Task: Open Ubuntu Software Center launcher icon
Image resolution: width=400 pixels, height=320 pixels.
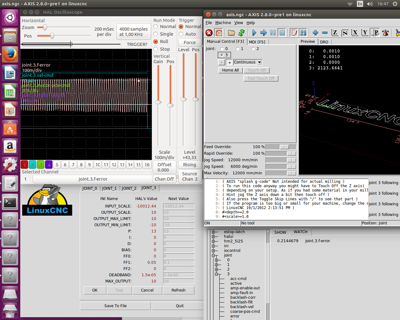Action: [10, 128]
